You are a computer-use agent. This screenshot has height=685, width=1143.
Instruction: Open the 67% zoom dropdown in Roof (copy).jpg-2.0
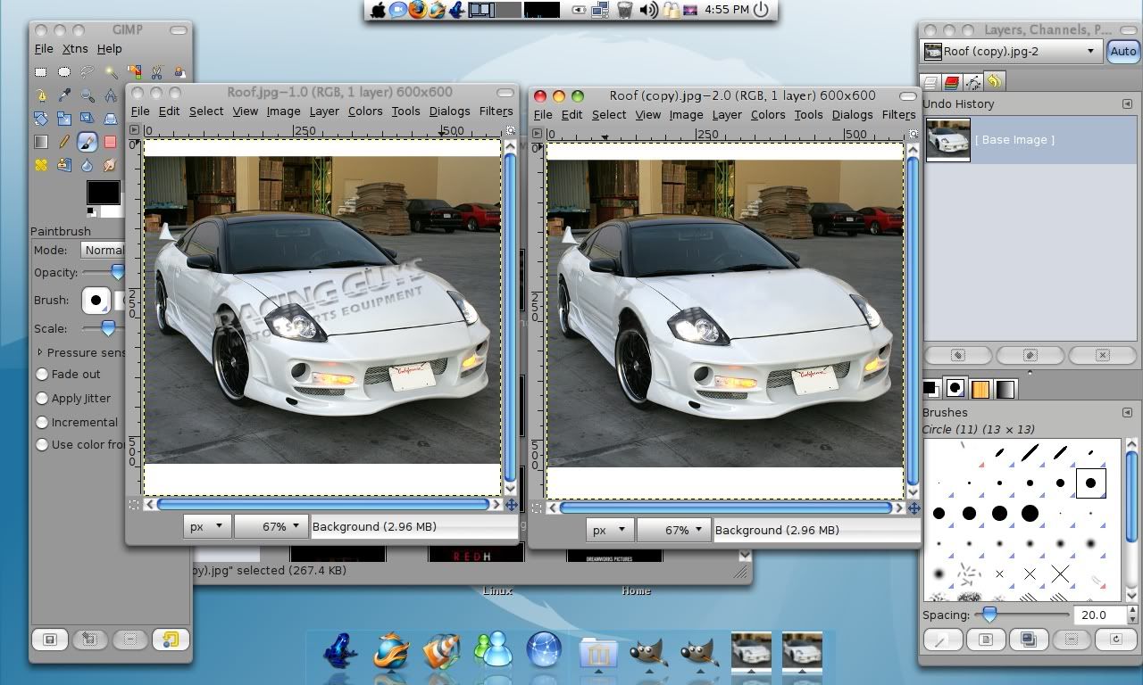click(674, 531)
